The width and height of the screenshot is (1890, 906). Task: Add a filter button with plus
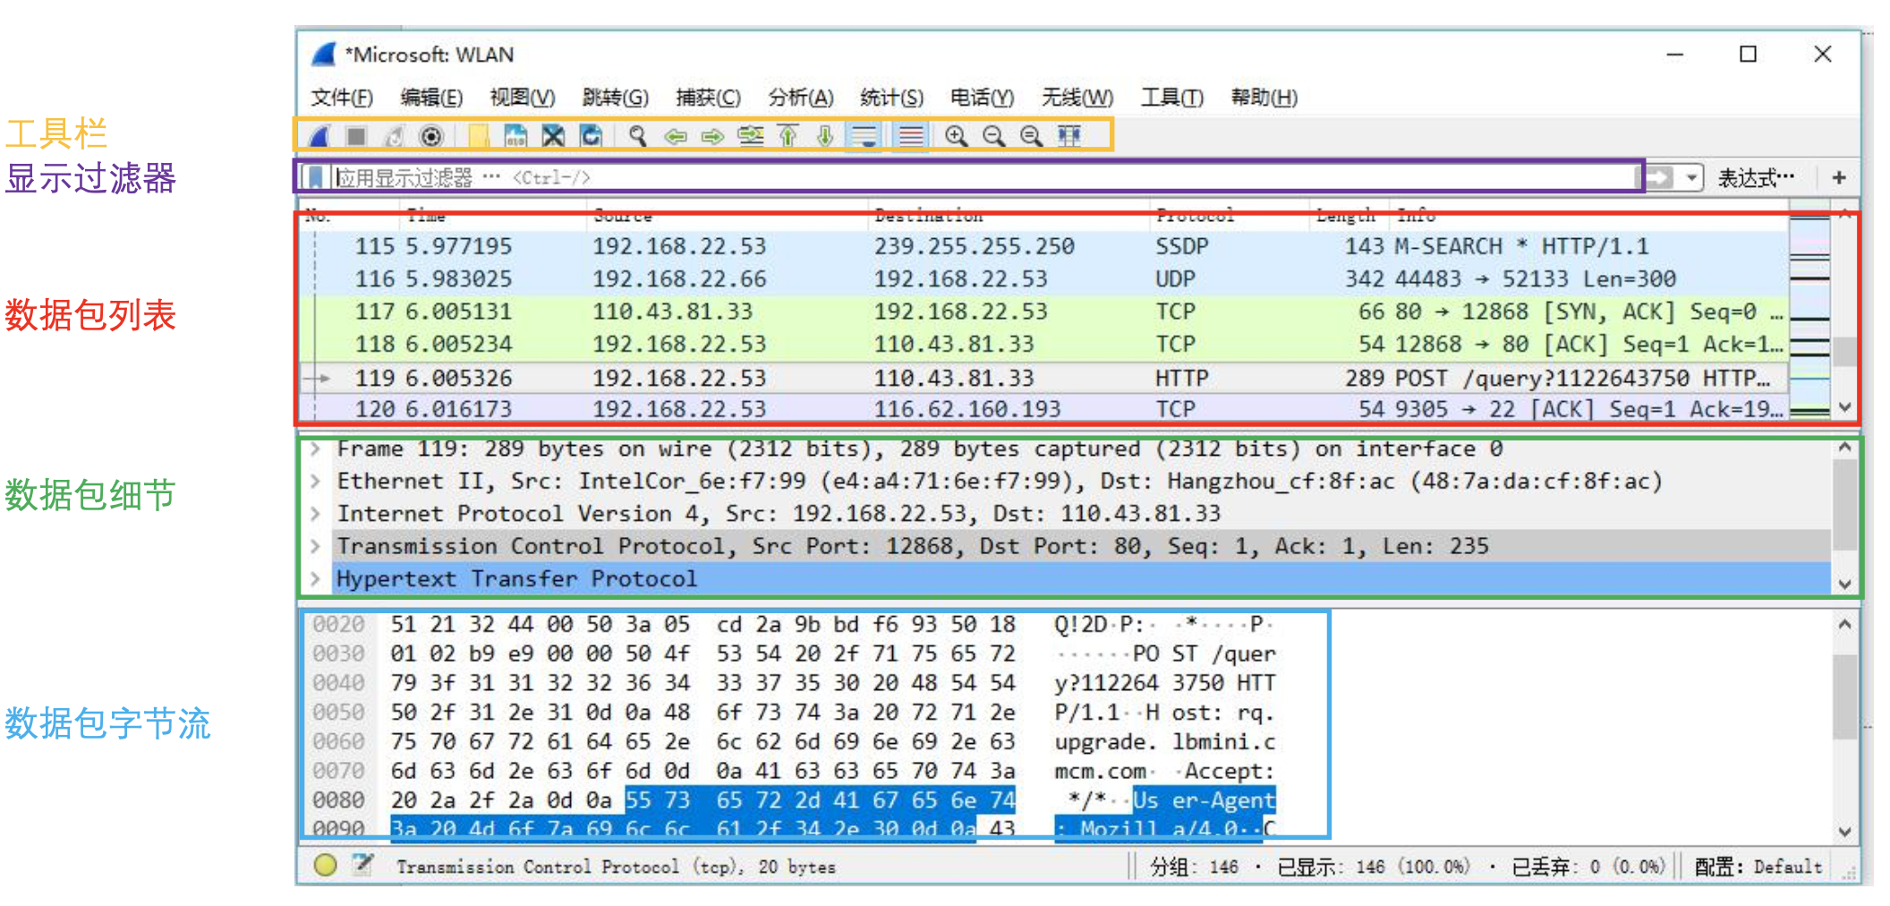(x=1839, y=177)
